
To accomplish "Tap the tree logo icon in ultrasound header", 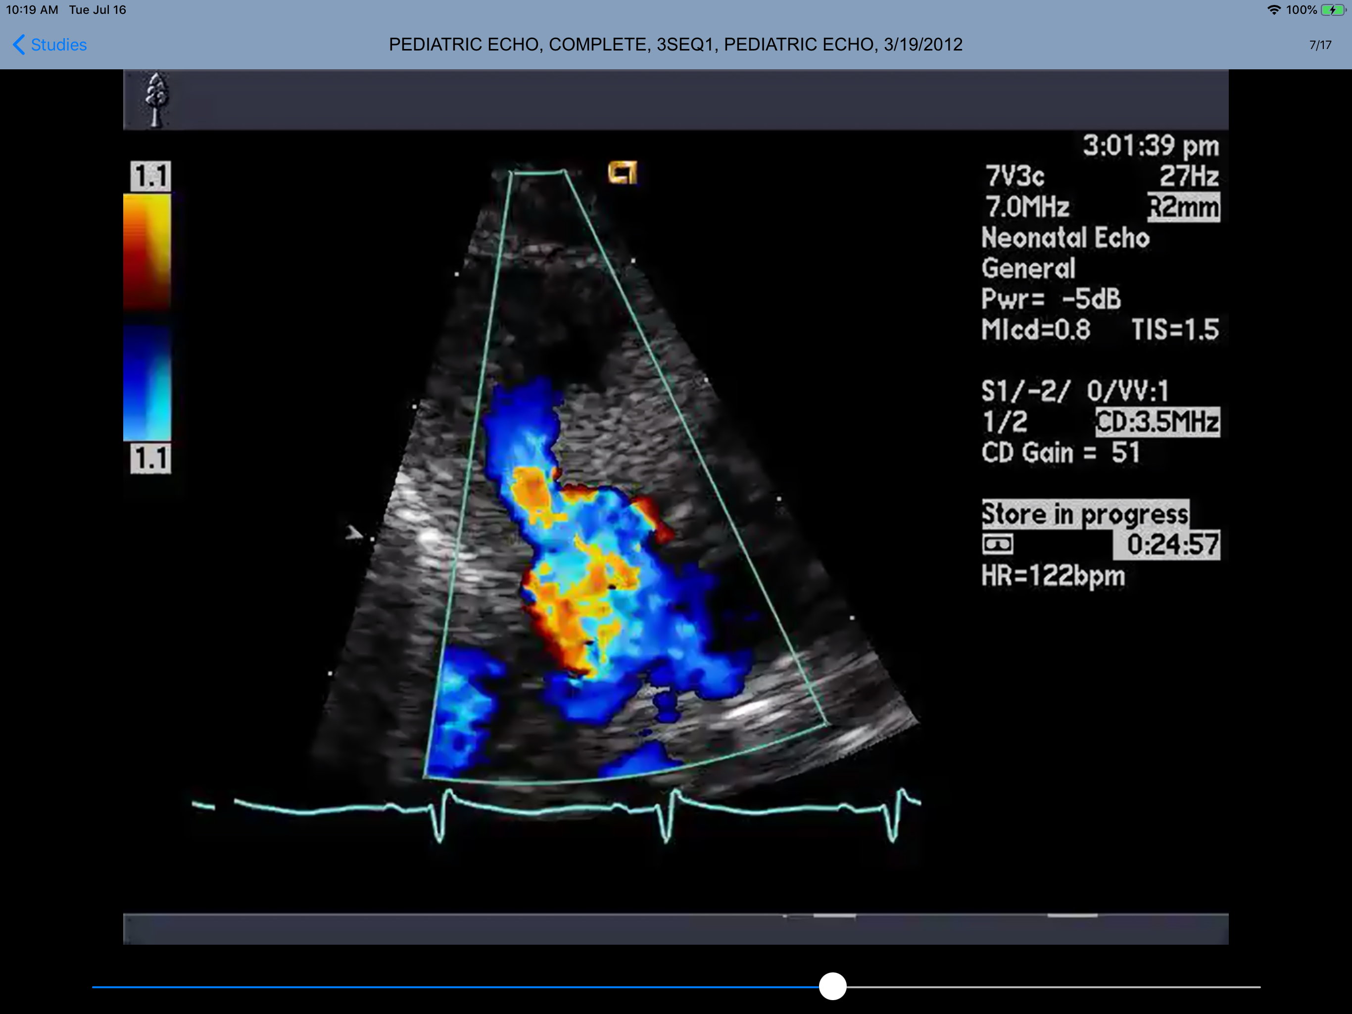I will click(156, 99).
